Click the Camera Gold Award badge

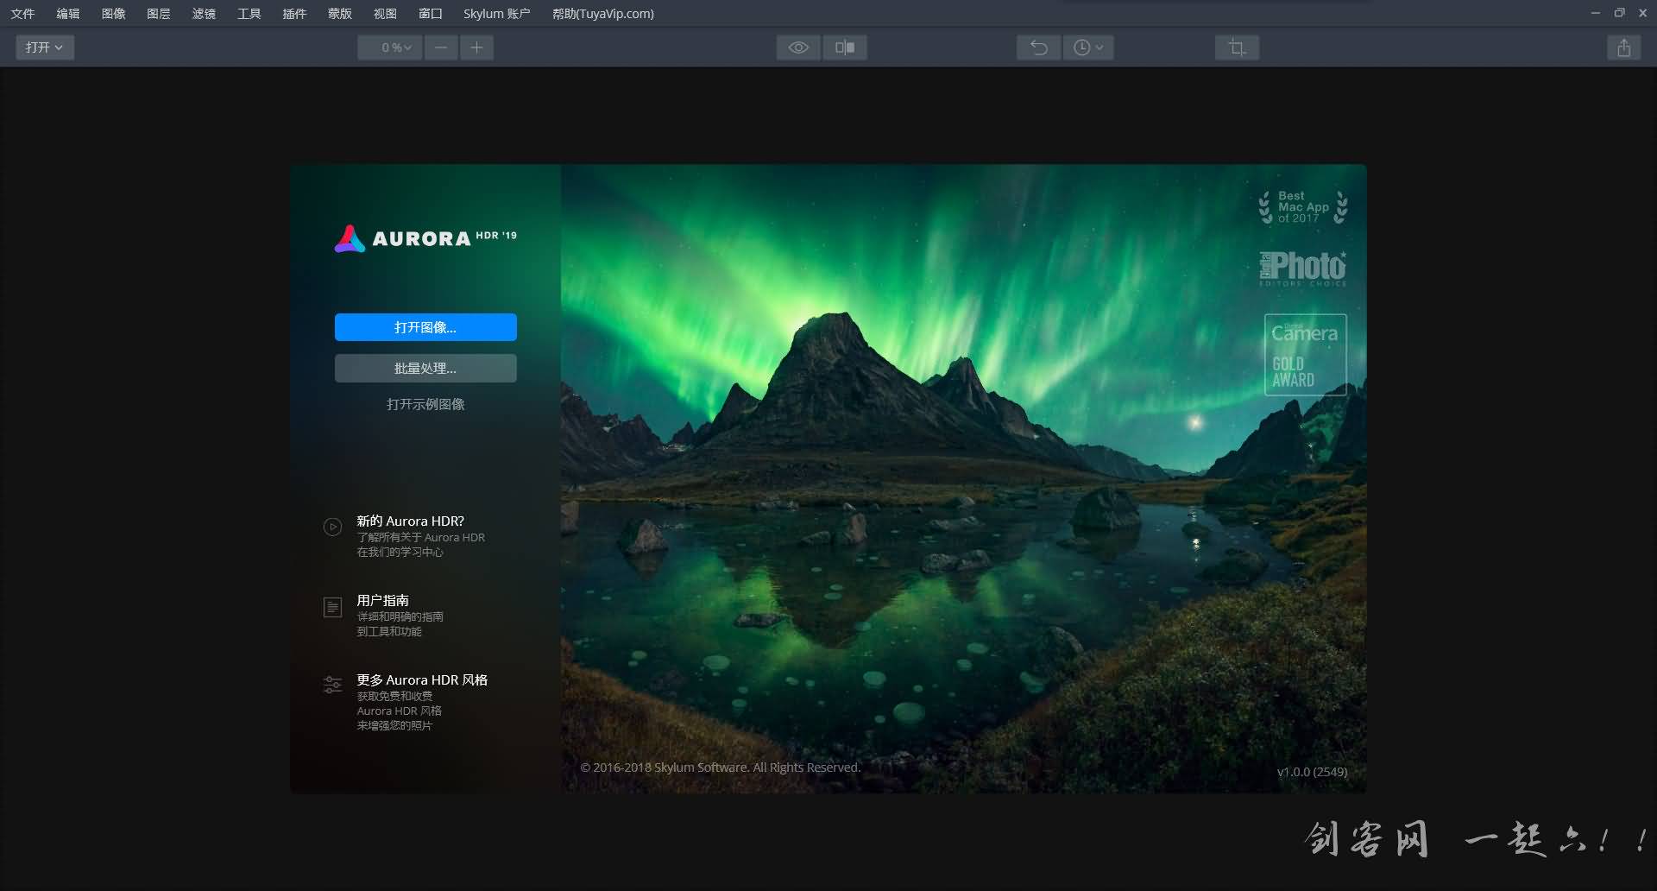1305,355
